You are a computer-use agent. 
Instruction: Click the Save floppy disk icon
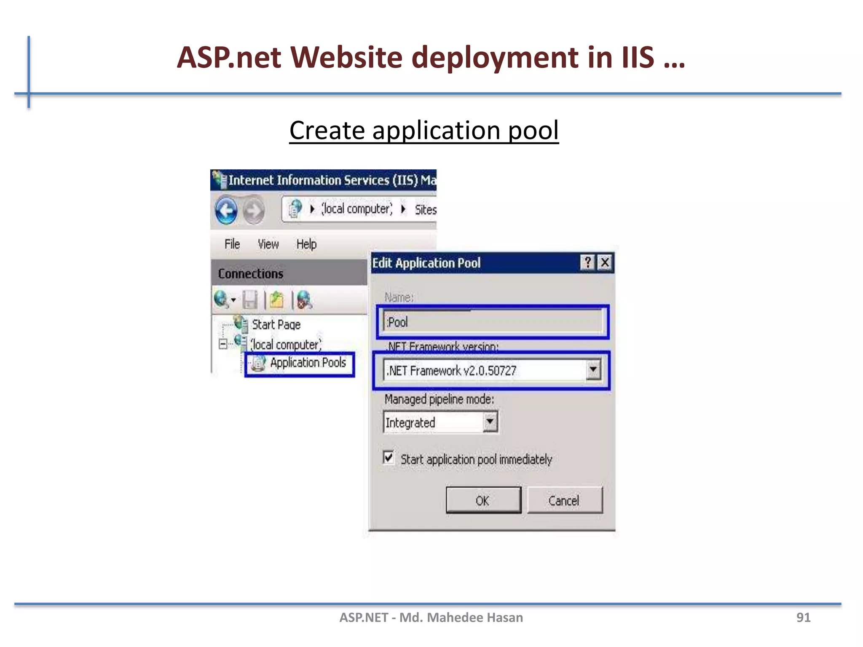[x=250, y=300]
